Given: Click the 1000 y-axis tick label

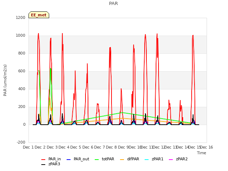Looking at the screenshot, I should [21, 36].
